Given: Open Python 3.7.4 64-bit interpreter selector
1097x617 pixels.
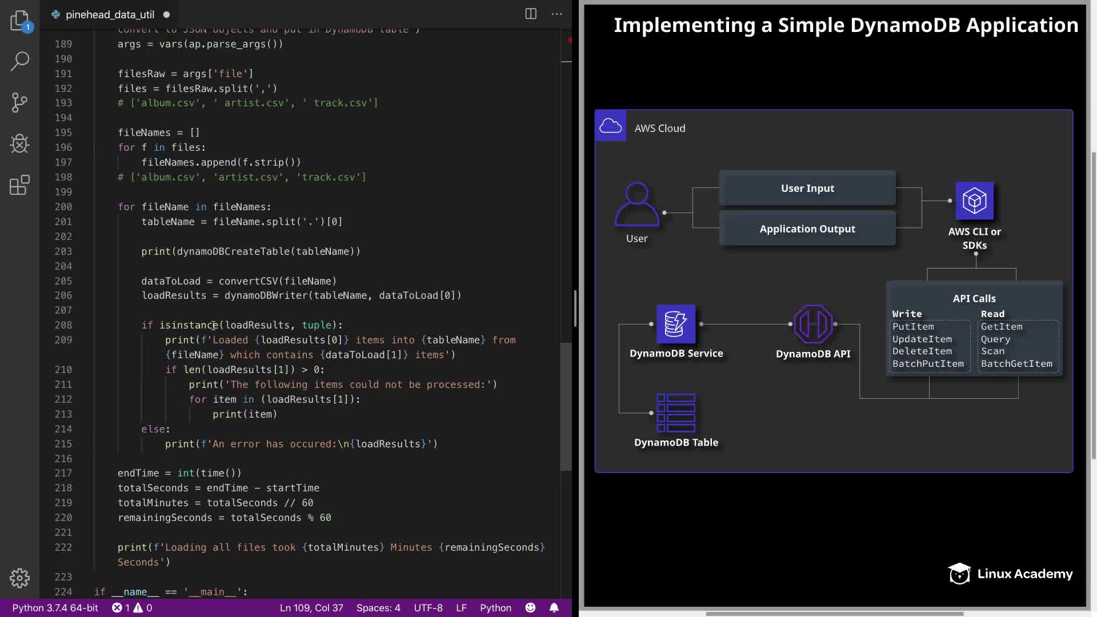Looking at the screenshot, I should 55,608.
